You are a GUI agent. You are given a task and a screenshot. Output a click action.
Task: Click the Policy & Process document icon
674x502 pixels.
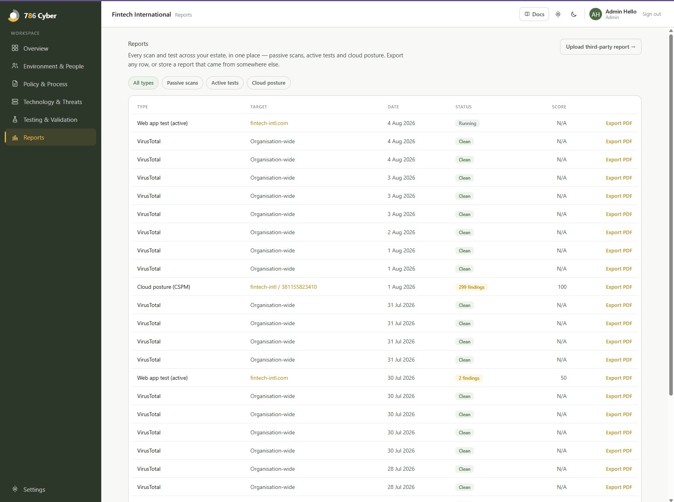15,83
